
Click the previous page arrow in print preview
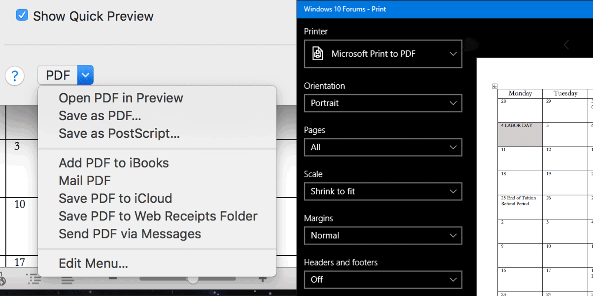[566, 45]
